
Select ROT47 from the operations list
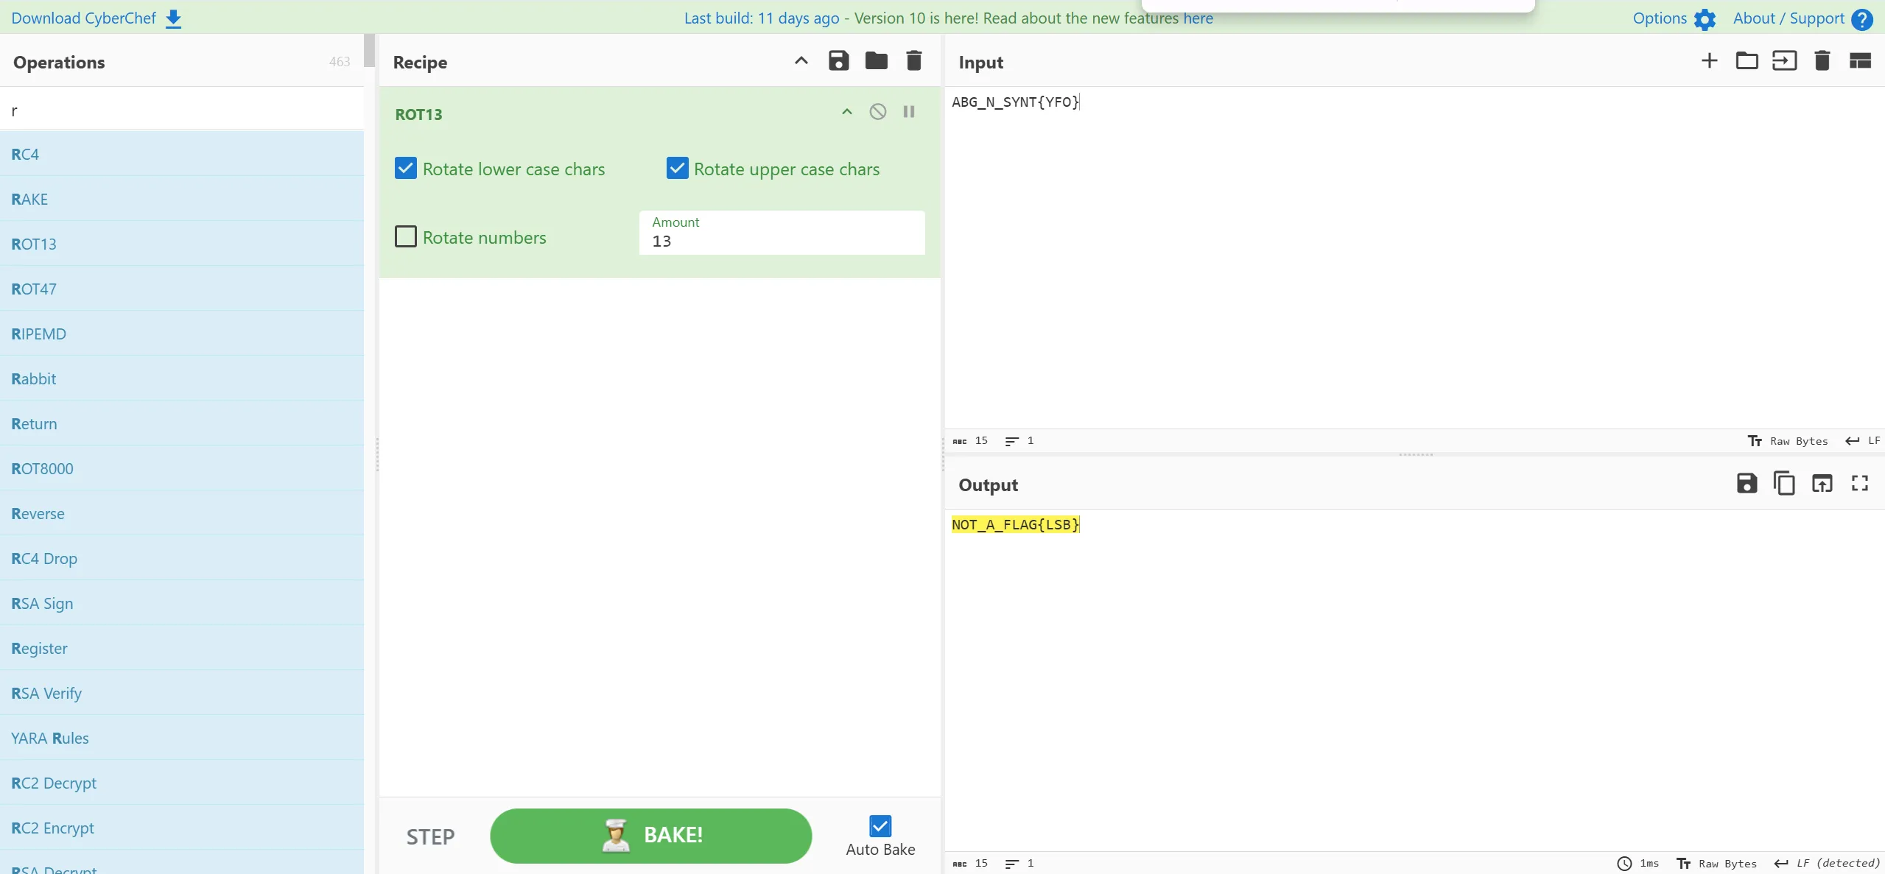(x=34, y=289)
